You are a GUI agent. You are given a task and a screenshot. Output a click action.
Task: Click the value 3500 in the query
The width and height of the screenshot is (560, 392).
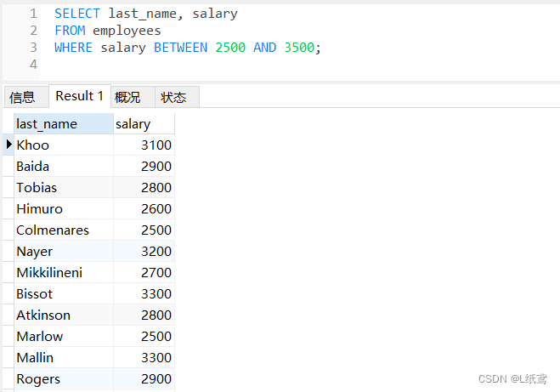pyautogui.click(x=299, y=47)
